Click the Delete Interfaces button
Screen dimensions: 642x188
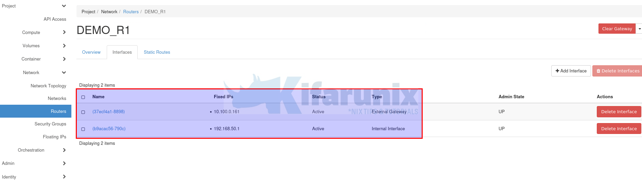click(x=617, y=71)
